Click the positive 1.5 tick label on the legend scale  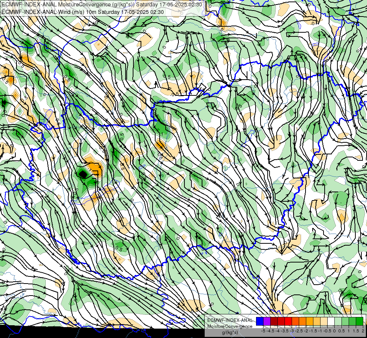[x=356, y=331]
